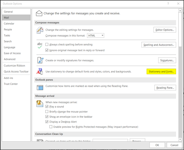This screenshot has height=150, width=184.
Task: Click the scrollbar up arrow
Action: tap(180, 11)
